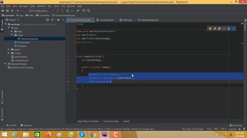Click the CRLF line separator selector
This screenshot has width=247, height=138.
pos(216,129)
